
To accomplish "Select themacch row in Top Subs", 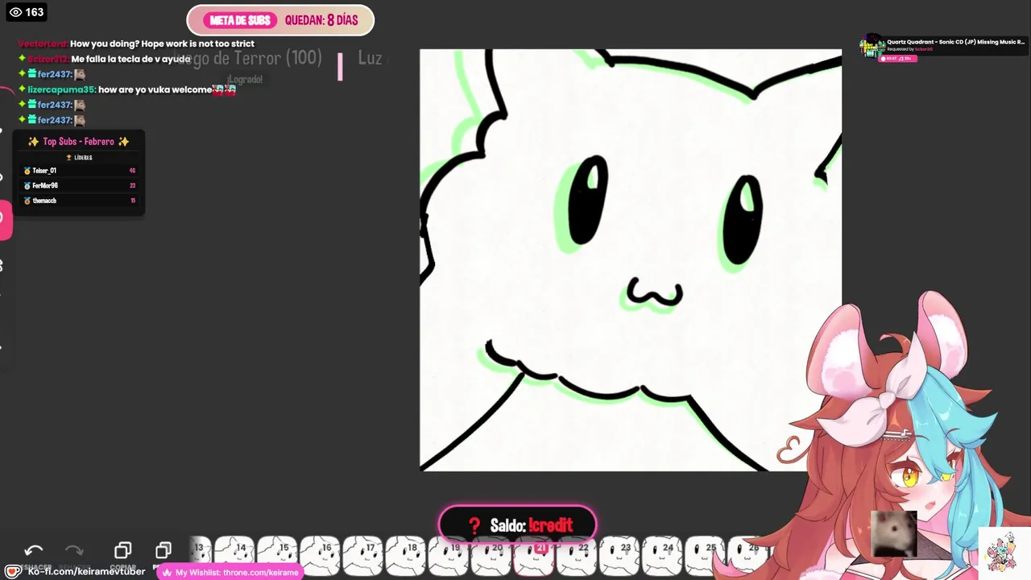I will click(79, 201).
